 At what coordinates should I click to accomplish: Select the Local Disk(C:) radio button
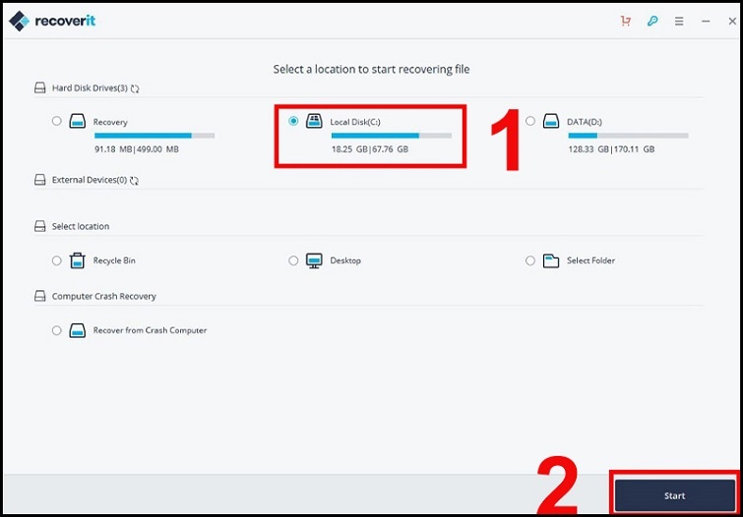[293, 121]
